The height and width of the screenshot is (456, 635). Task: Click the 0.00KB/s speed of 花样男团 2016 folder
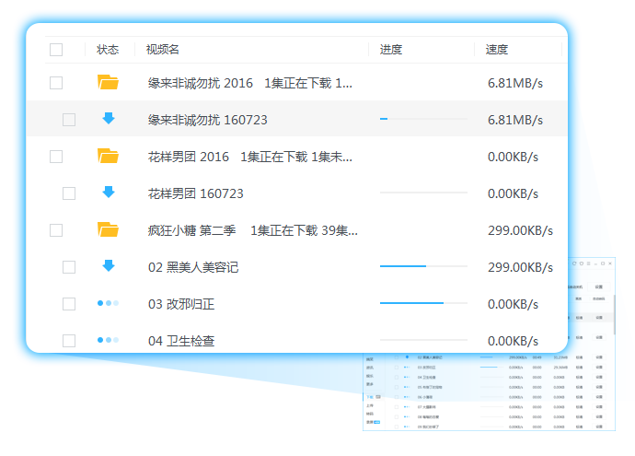click(x=513, y=157)
